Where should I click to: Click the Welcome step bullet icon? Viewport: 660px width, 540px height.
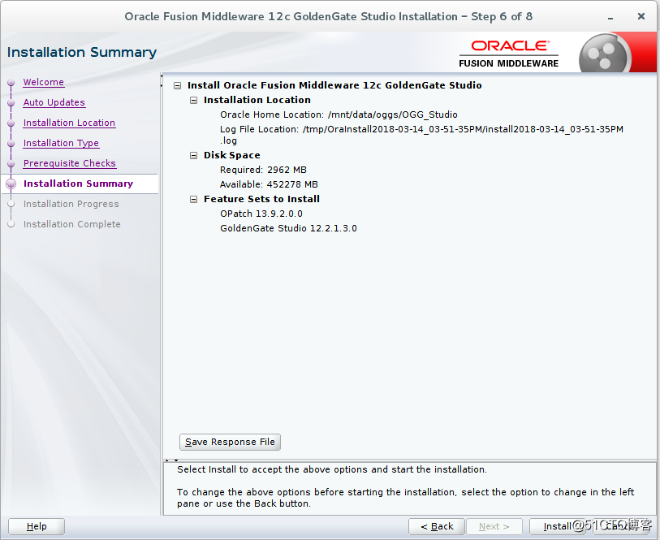pos(11,83)
